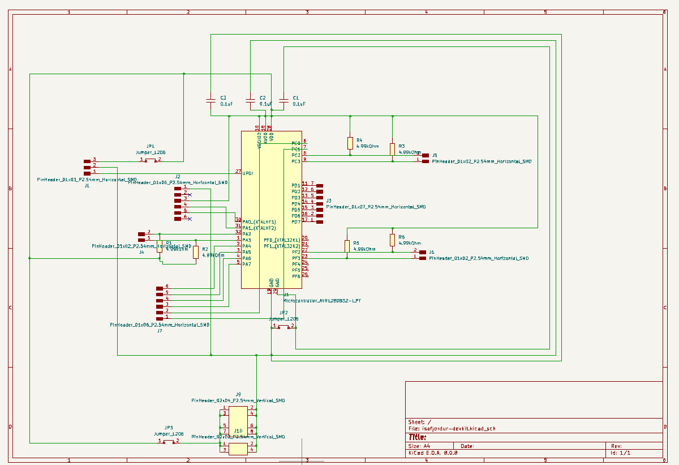This screenshot has height=465, width=679.
Task: Select resistor R3 symbol
Action: pos(392,149)
